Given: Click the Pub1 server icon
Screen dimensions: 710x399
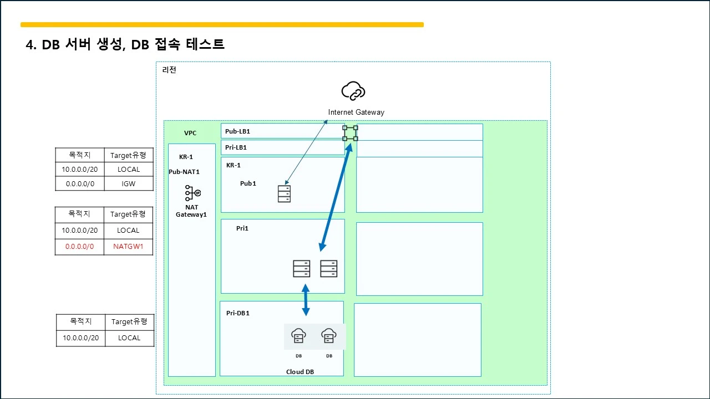Looking at the screenshot, I should [x=284, y=193].
